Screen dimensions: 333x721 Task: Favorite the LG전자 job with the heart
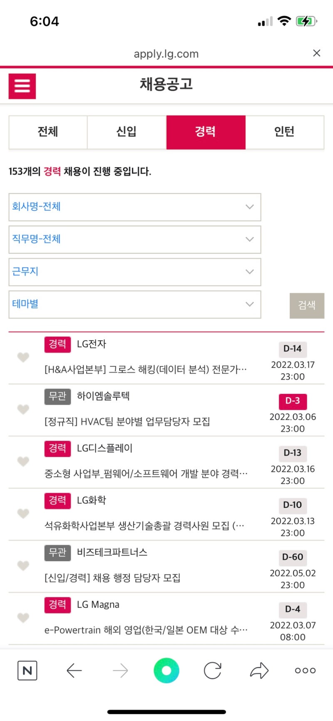(x=23, y=357)
